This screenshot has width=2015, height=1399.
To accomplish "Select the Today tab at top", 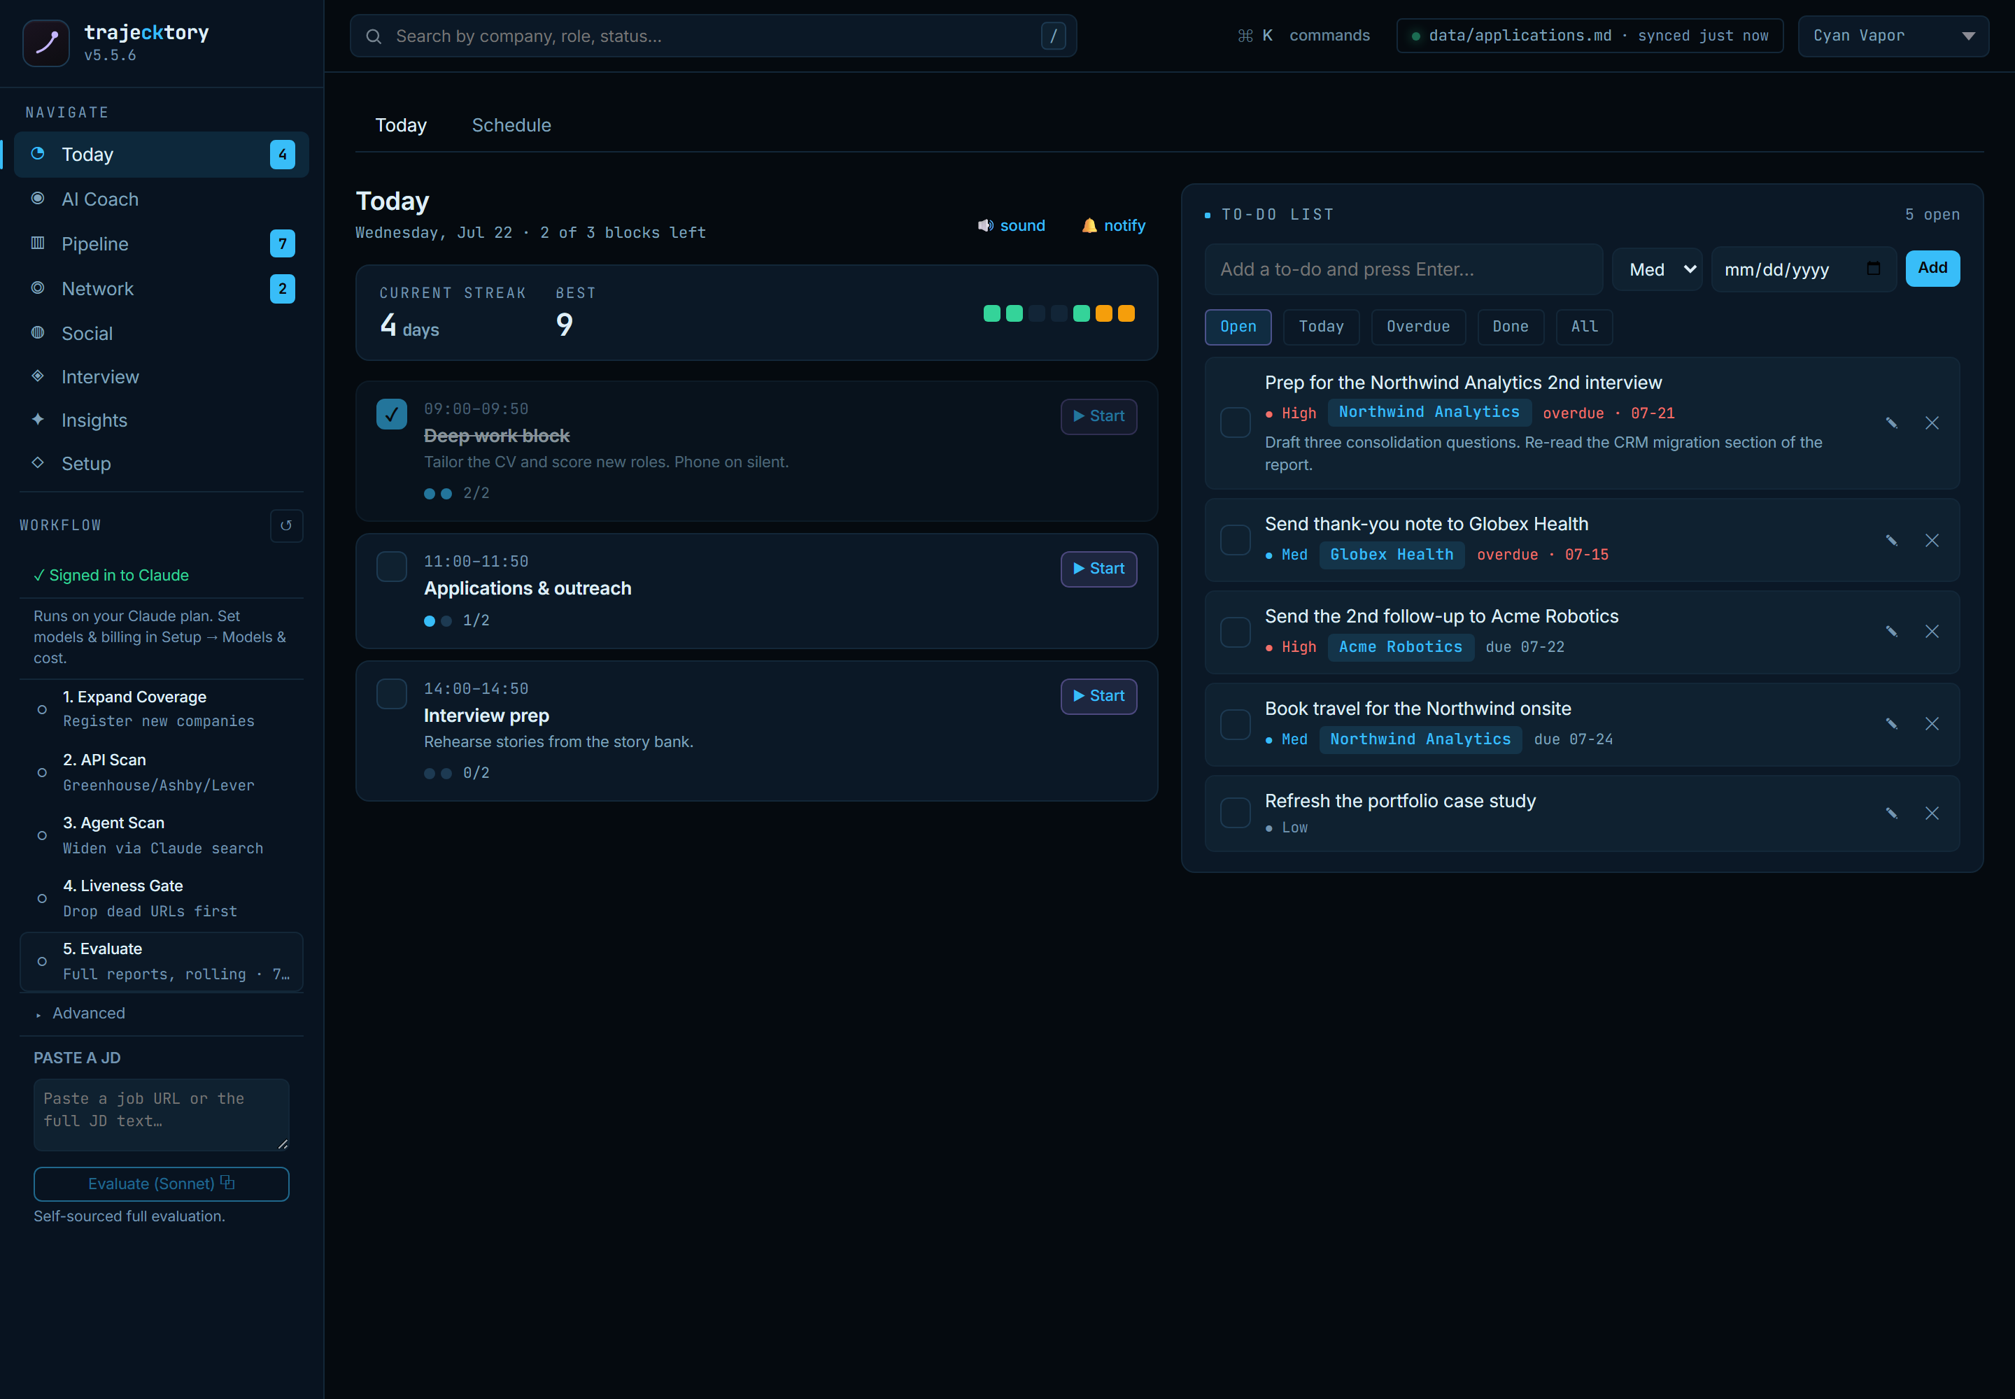I will [401, 125].
